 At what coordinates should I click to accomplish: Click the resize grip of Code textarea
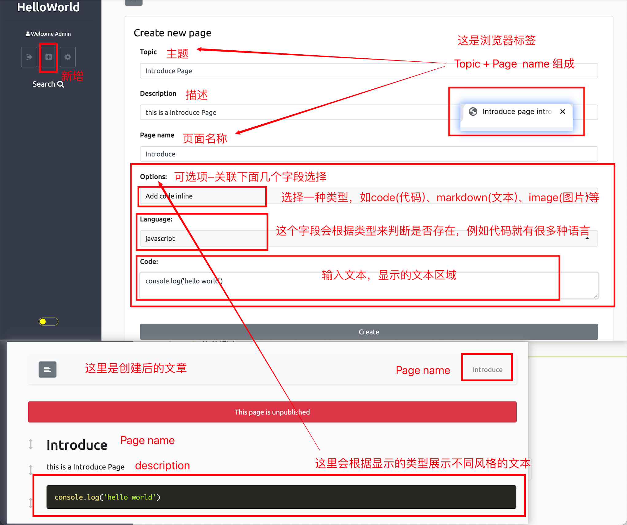click(595, 296)
